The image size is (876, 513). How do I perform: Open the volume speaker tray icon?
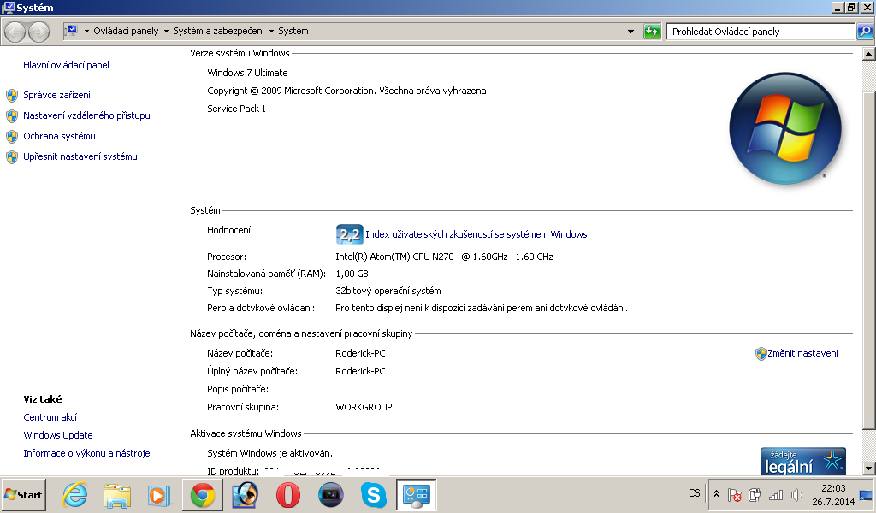pyautogui.click(x=796, y=494)
